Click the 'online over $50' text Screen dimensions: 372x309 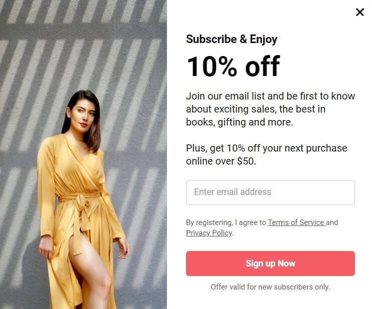[221, 161]
